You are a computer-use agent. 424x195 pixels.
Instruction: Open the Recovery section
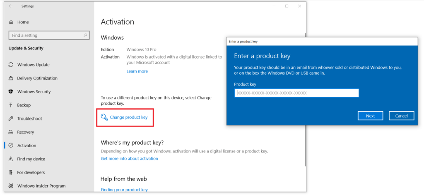26,132
